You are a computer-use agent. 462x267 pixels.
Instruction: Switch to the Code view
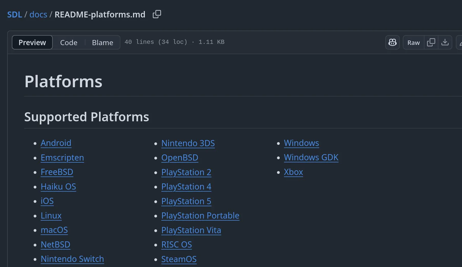[x=68, y=43]
